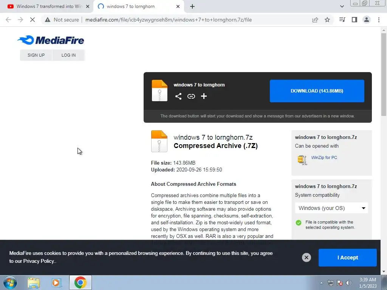Open Windows Media Player from taskbar

click(x=57, y=283)
